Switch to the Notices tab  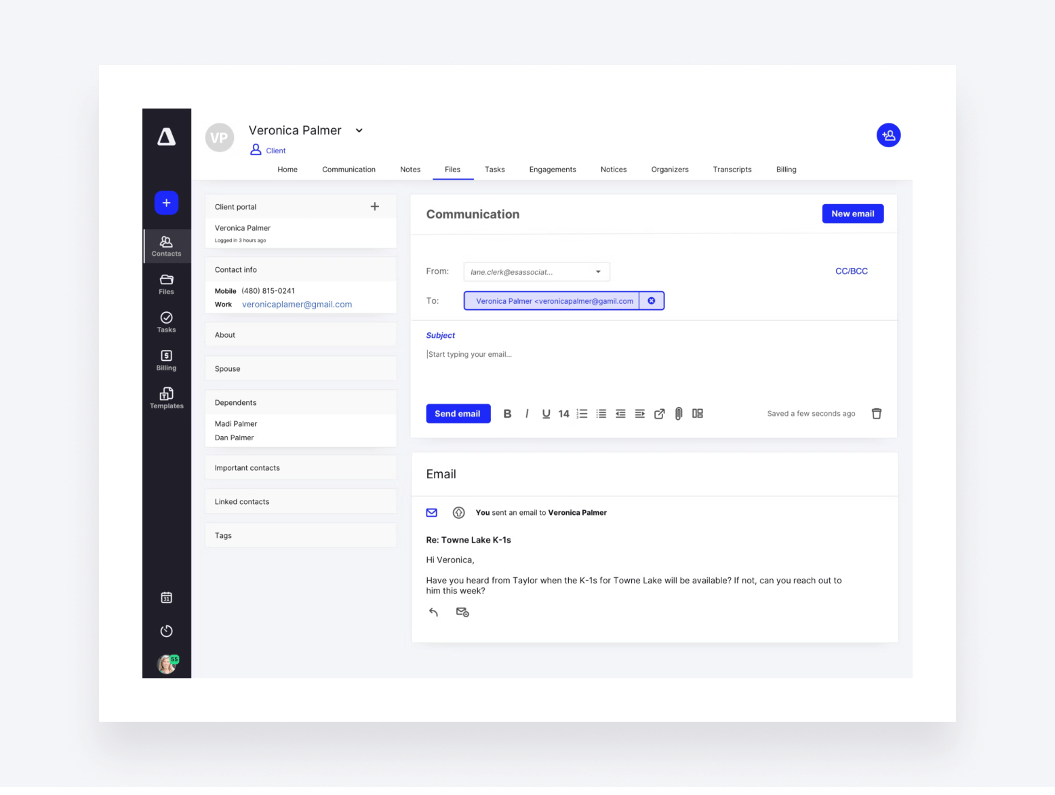coord(614,170)
